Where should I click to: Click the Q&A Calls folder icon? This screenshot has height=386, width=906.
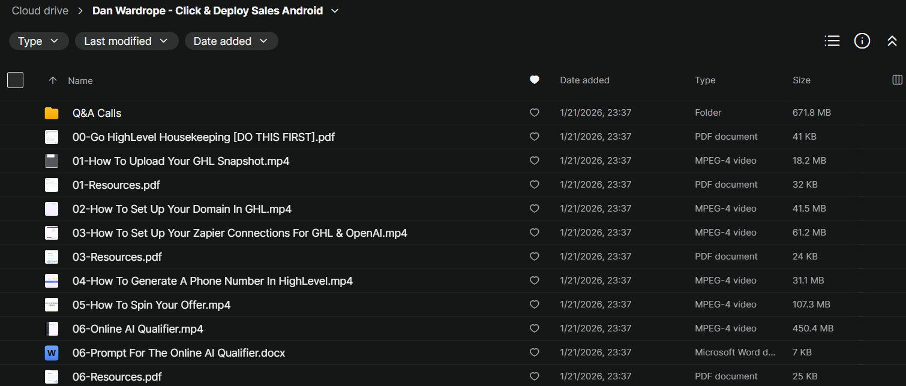(x=52, y=113)
